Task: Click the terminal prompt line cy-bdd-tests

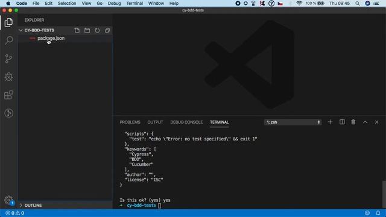Action: pyautogui.click(x=141, y=206)
